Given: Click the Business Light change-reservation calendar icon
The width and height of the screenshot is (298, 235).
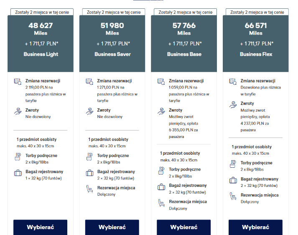Looking at the screenshot, I should click(18, 82).
